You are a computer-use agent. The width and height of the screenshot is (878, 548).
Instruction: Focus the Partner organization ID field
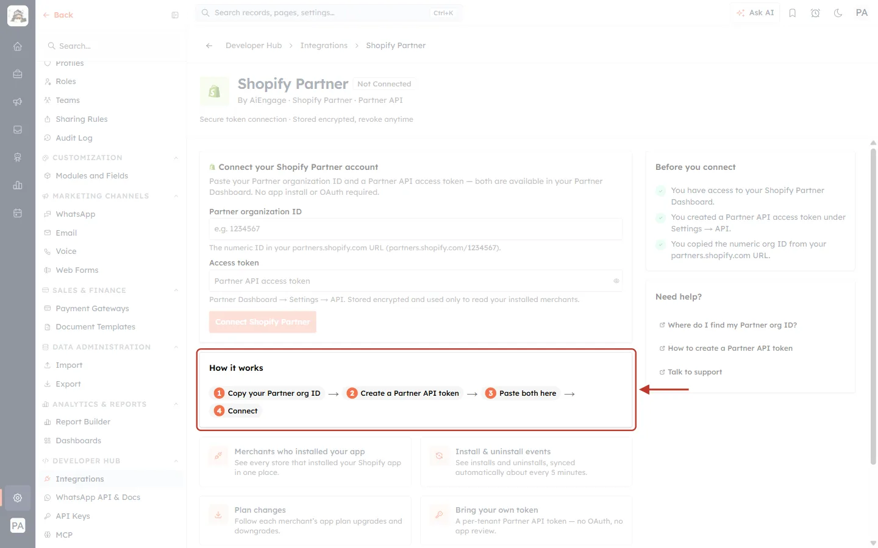(x=416, y=229)
